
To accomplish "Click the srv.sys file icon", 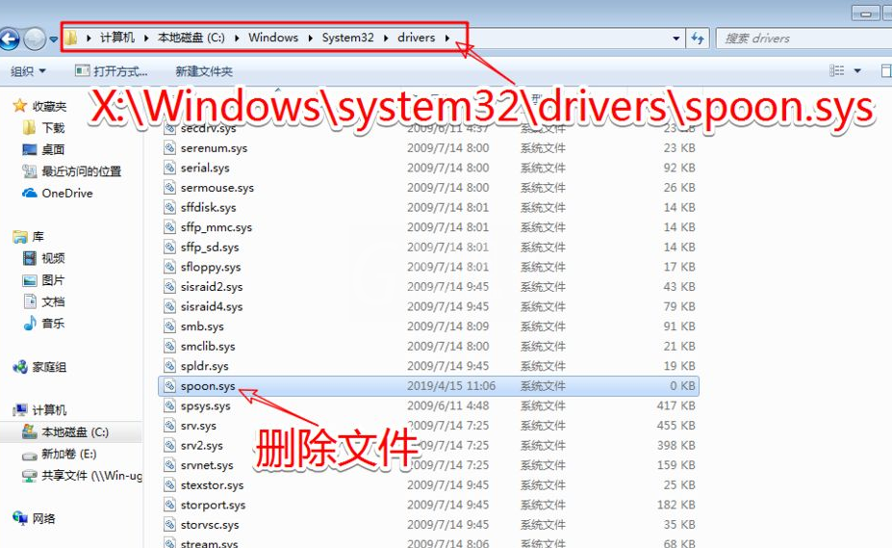I will pyautogui.click(x=169, y=426).
